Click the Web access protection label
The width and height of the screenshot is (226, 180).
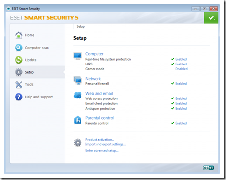pos(101,98)
